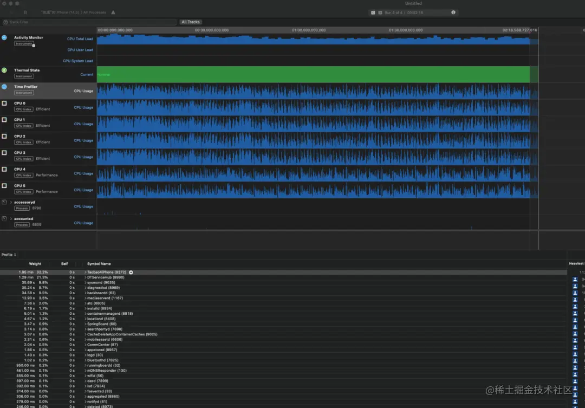Expand the mediaserverd (1167) row
This screenshot has width=585, height=408.
tap(86, 298)
